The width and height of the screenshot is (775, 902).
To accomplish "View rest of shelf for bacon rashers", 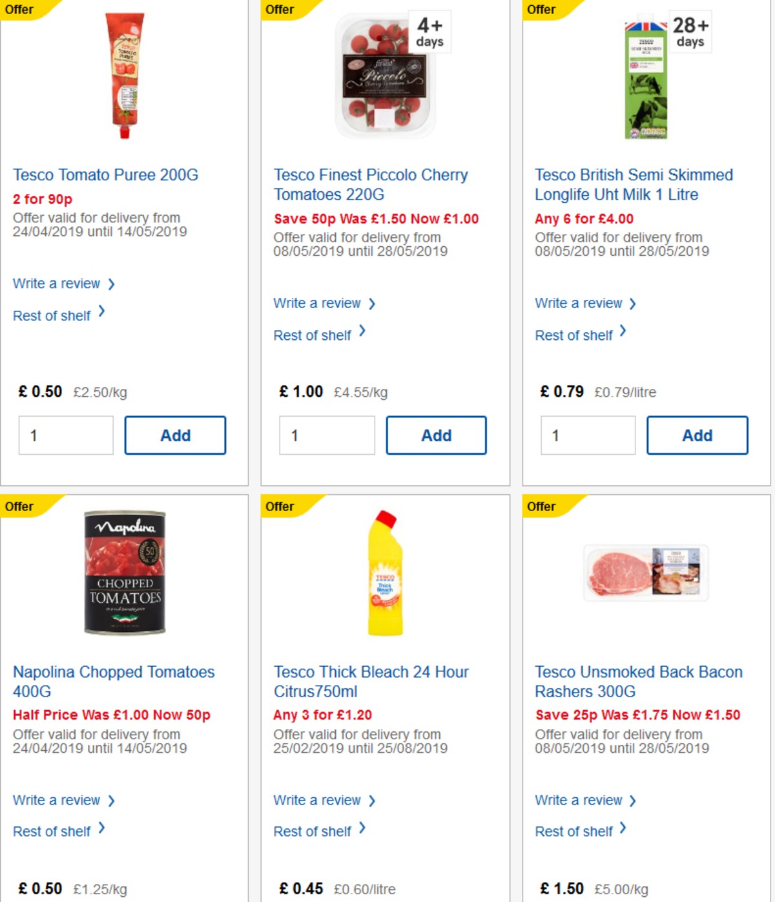I will coord(575,832).
